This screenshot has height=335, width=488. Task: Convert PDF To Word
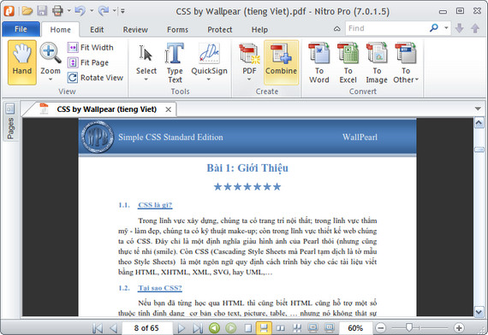pyautogui.click(x=319, y=62)
